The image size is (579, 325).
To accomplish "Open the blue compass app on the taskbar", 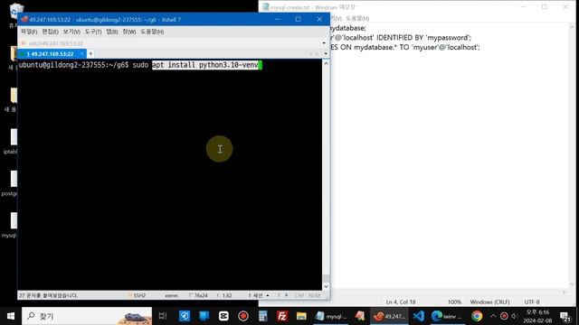I will tap(185, 316).
